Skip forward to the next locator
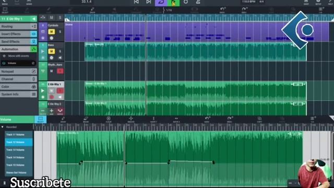 pos(149,2)
